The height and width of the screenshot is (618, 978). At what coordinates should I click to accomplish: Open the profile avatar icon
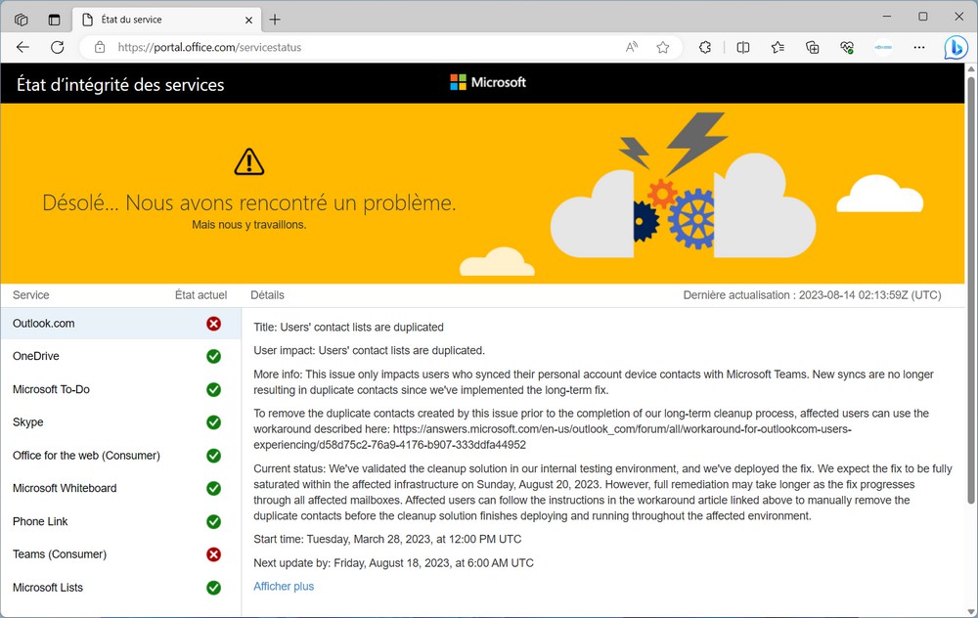point(882,47)
